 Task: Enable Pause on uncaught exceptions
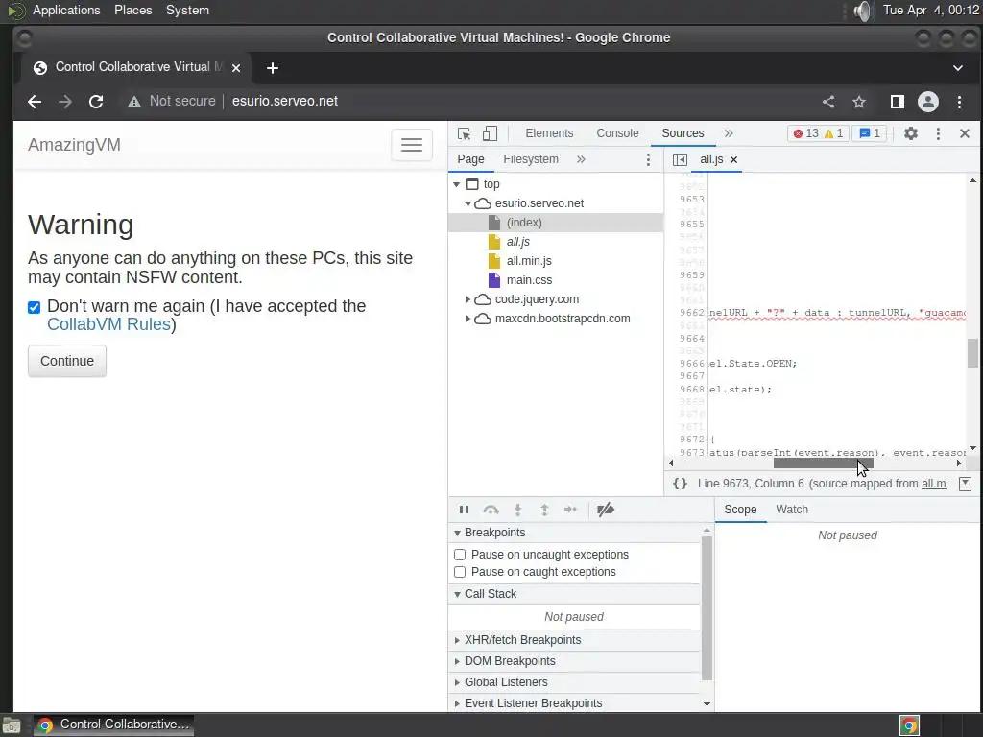pos(460,555)
